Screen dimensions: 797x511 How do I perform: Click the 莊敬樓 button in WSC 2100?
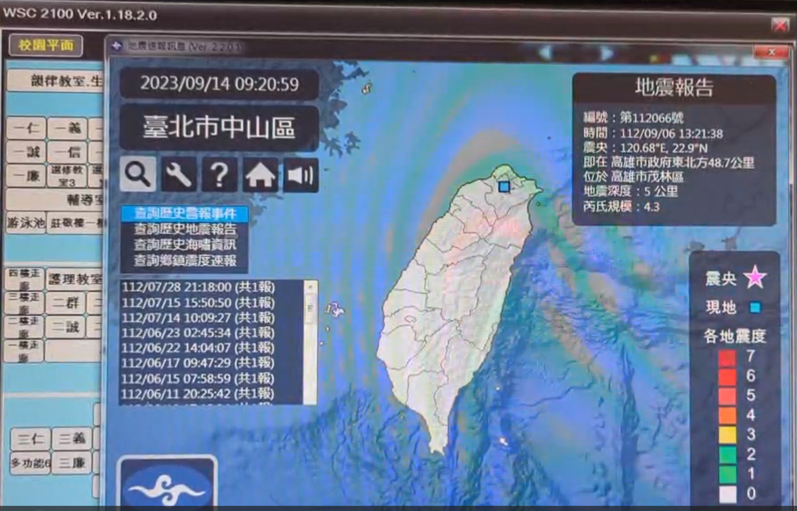[76, 223]
